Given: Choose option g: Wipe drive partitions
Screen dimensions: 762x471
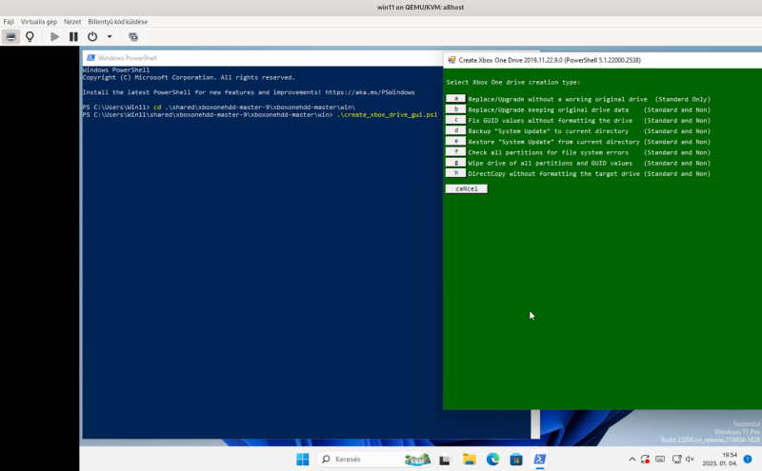Looking at the screenshot, I should tap(455, 163).
